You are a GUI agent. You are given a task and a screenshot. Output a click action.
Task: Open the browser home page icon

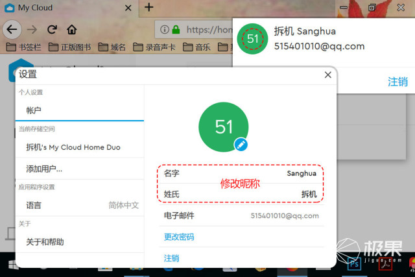(x=72, y=29)
